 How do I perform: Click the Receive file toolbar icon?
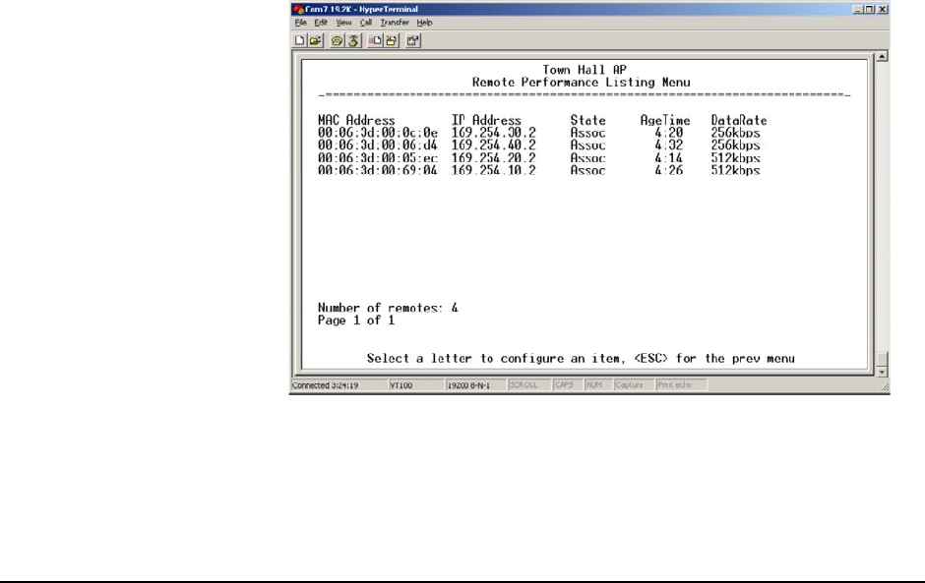[391, 40]
